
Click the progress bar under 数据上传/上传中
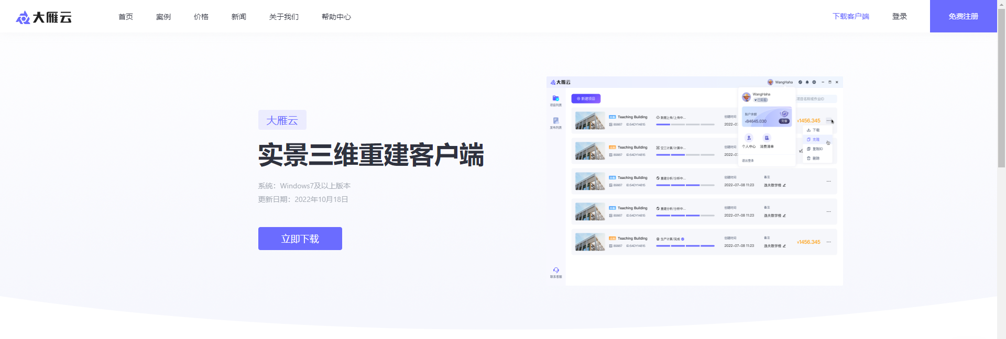point(685,125)
